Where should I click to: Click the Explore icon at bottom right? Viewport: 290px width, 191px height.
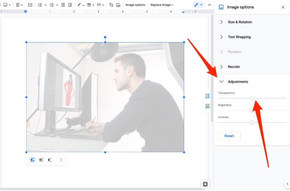205,184
